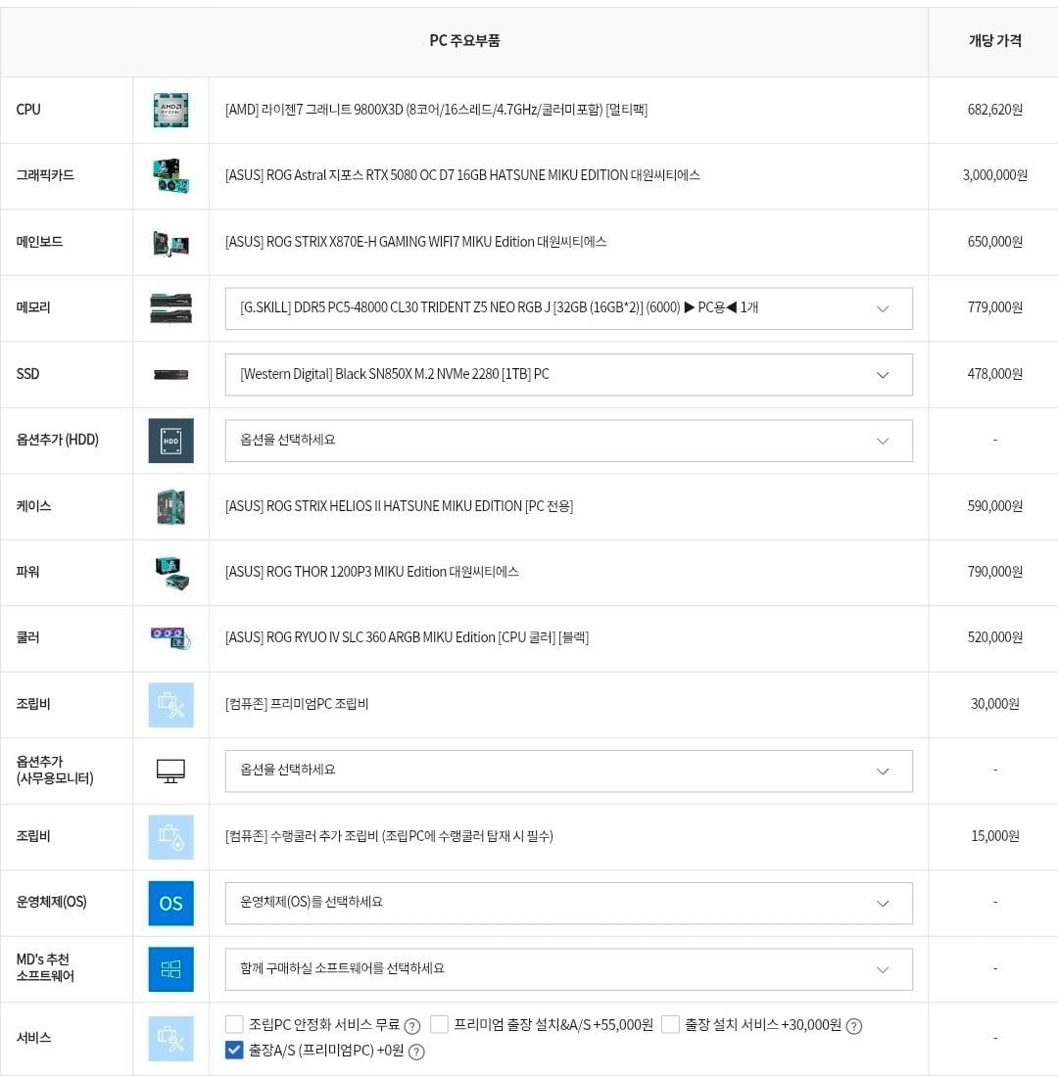Uncheck the 출장A/S (프리미엄PC) checkbox
The height and width of the screenshot is (1077, 1058).
coord(234,1050)
